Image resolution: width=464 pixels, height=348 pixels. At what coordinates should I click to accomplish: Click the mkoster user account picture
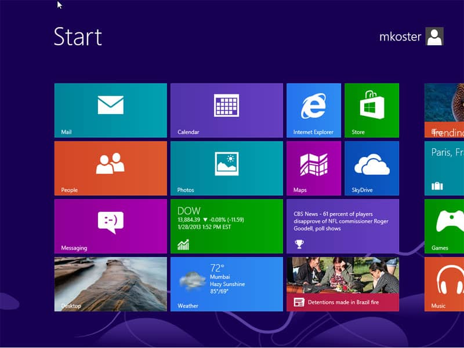pos(434,36)
